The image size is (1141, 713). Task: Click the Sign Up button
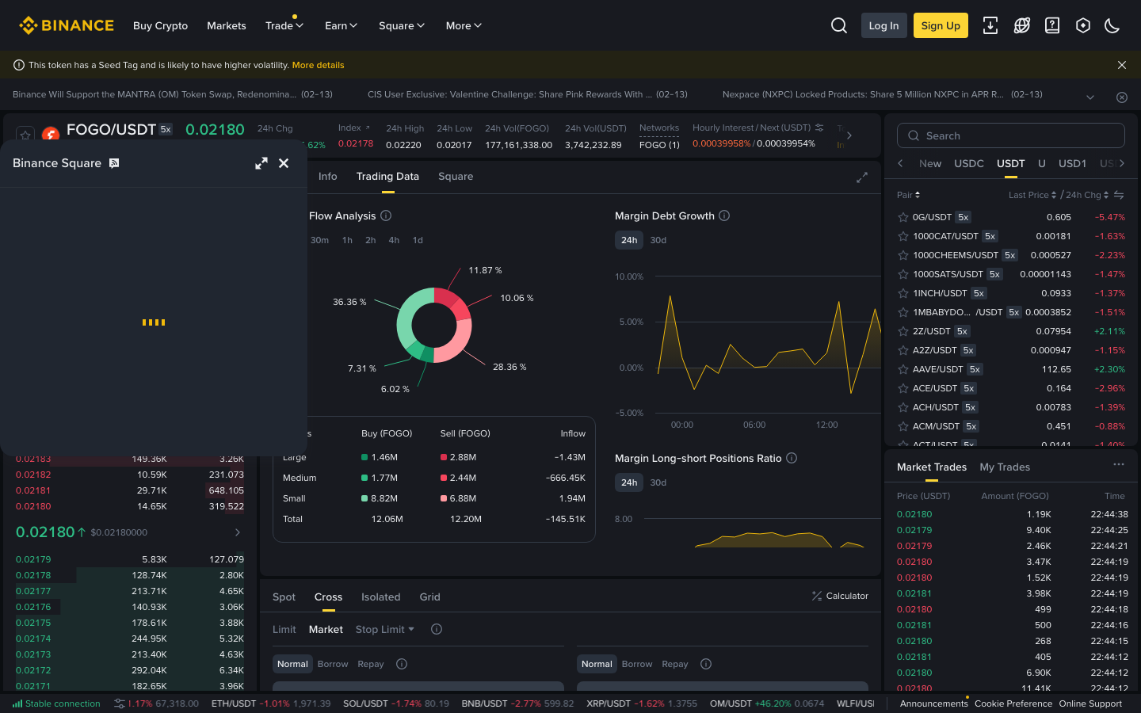(x=941, y=25)
